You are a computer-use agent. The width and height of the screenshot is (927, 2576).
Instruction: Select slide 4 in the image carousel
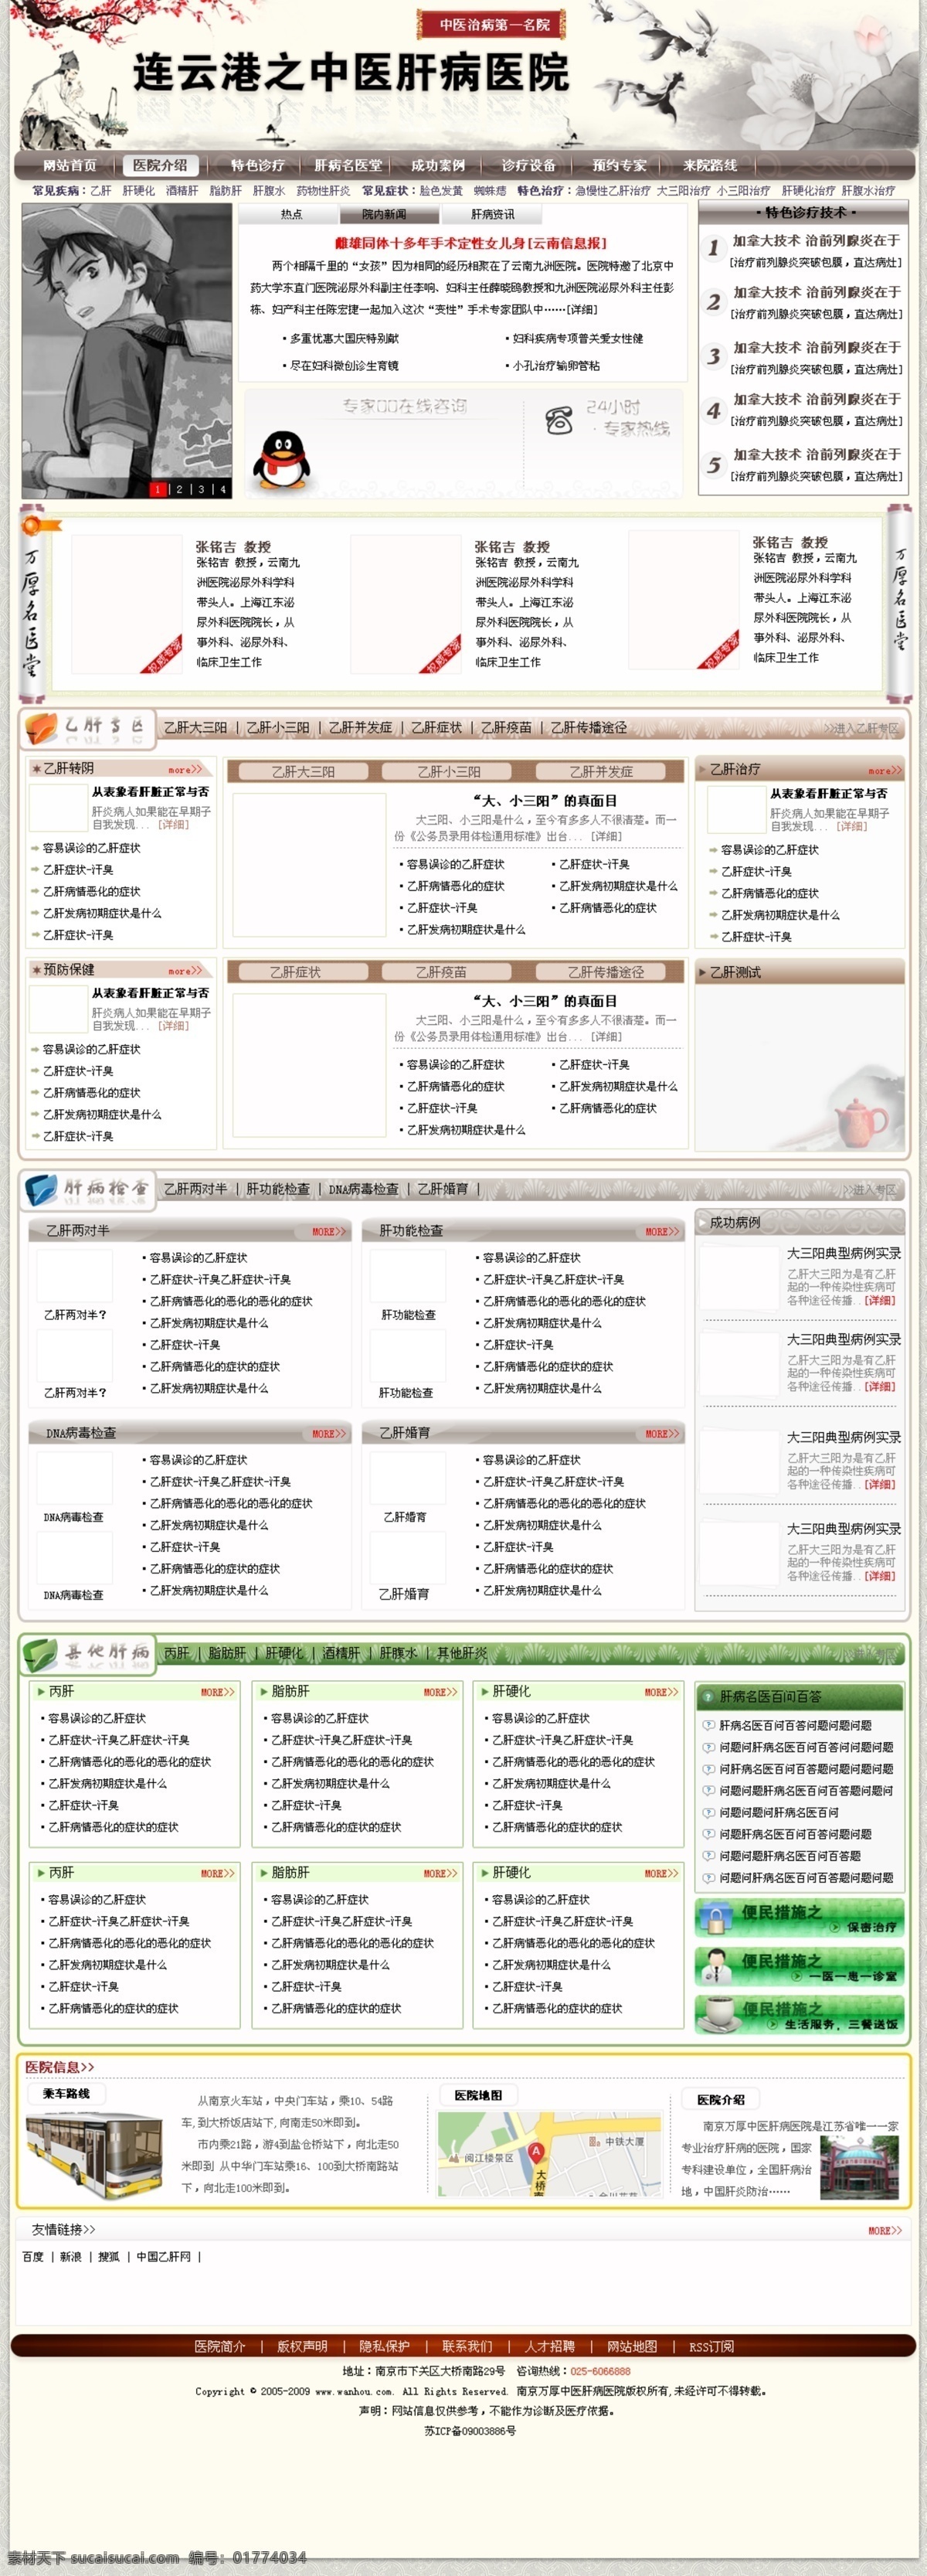pos(223,489)
